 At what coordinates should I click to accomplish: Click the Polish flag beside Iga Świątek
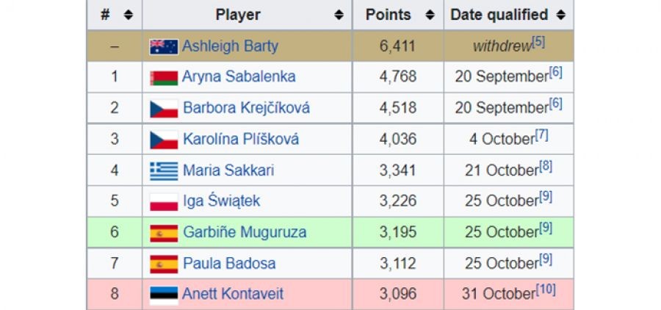164,201
